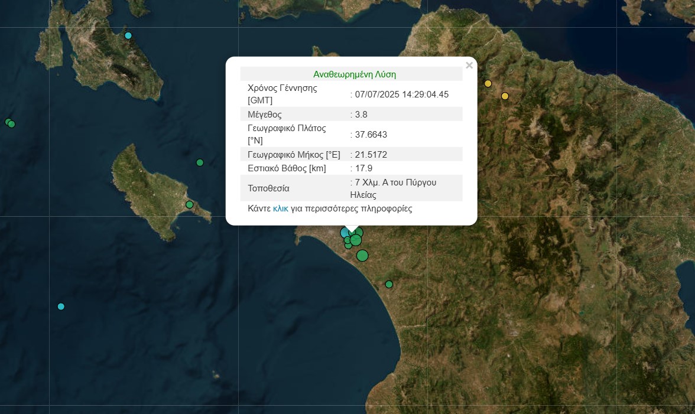Click the Τοποθεσία label

(x=268, y=188)
